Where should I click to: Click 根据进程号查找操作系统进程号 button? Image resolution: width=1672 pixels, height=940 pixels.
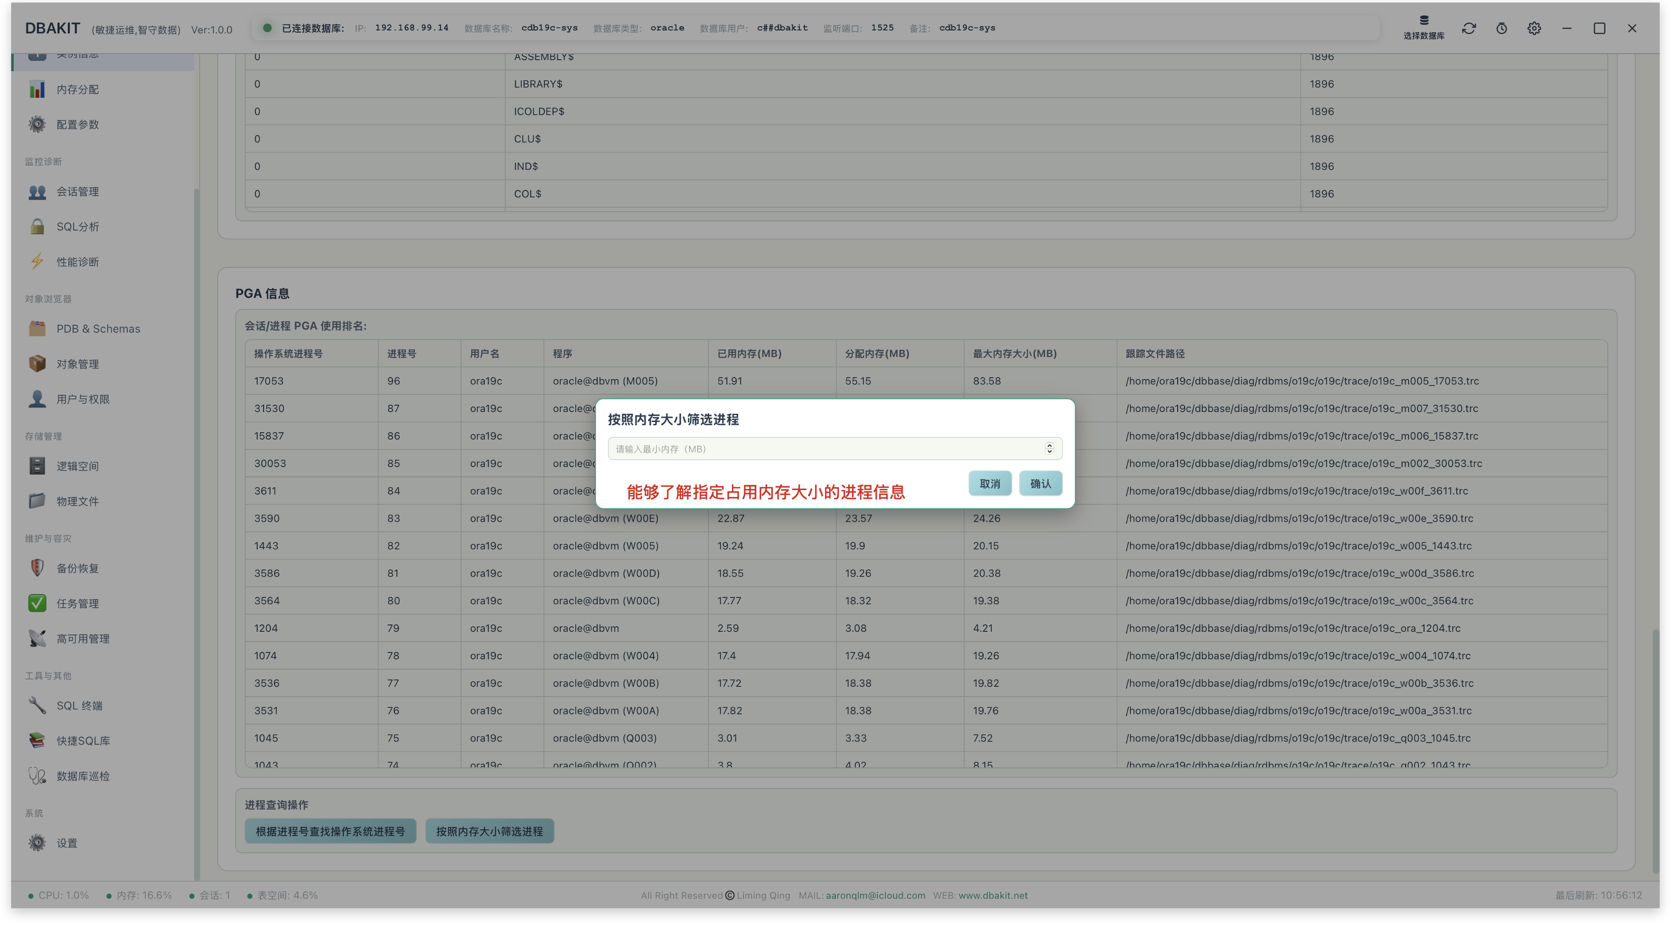(x=330, y=831)
